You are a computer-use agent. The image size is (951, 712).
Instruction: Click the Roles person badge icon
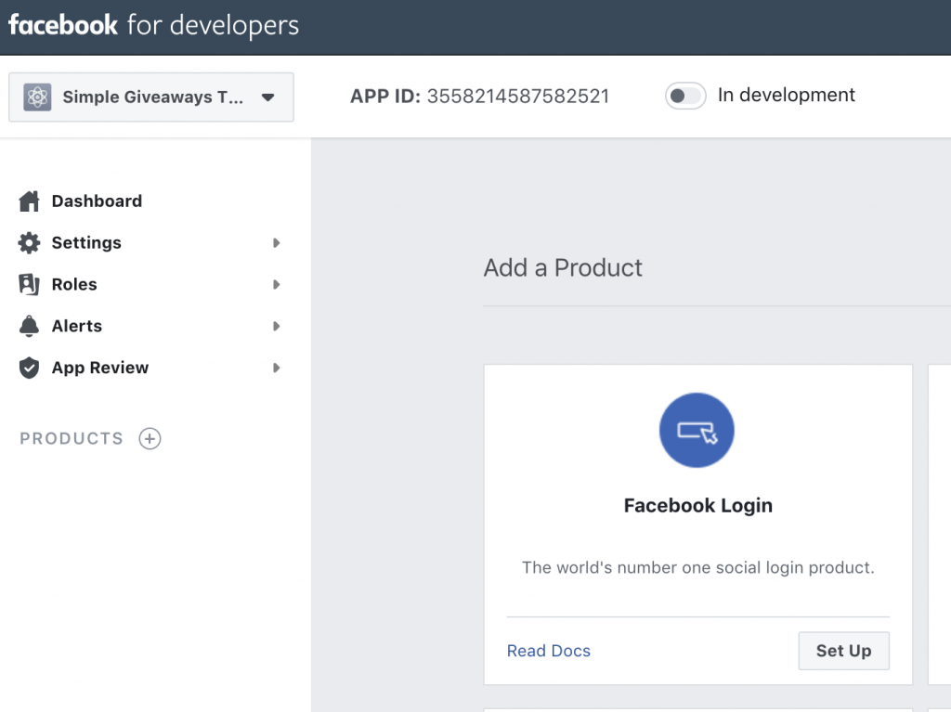(29, 284)
